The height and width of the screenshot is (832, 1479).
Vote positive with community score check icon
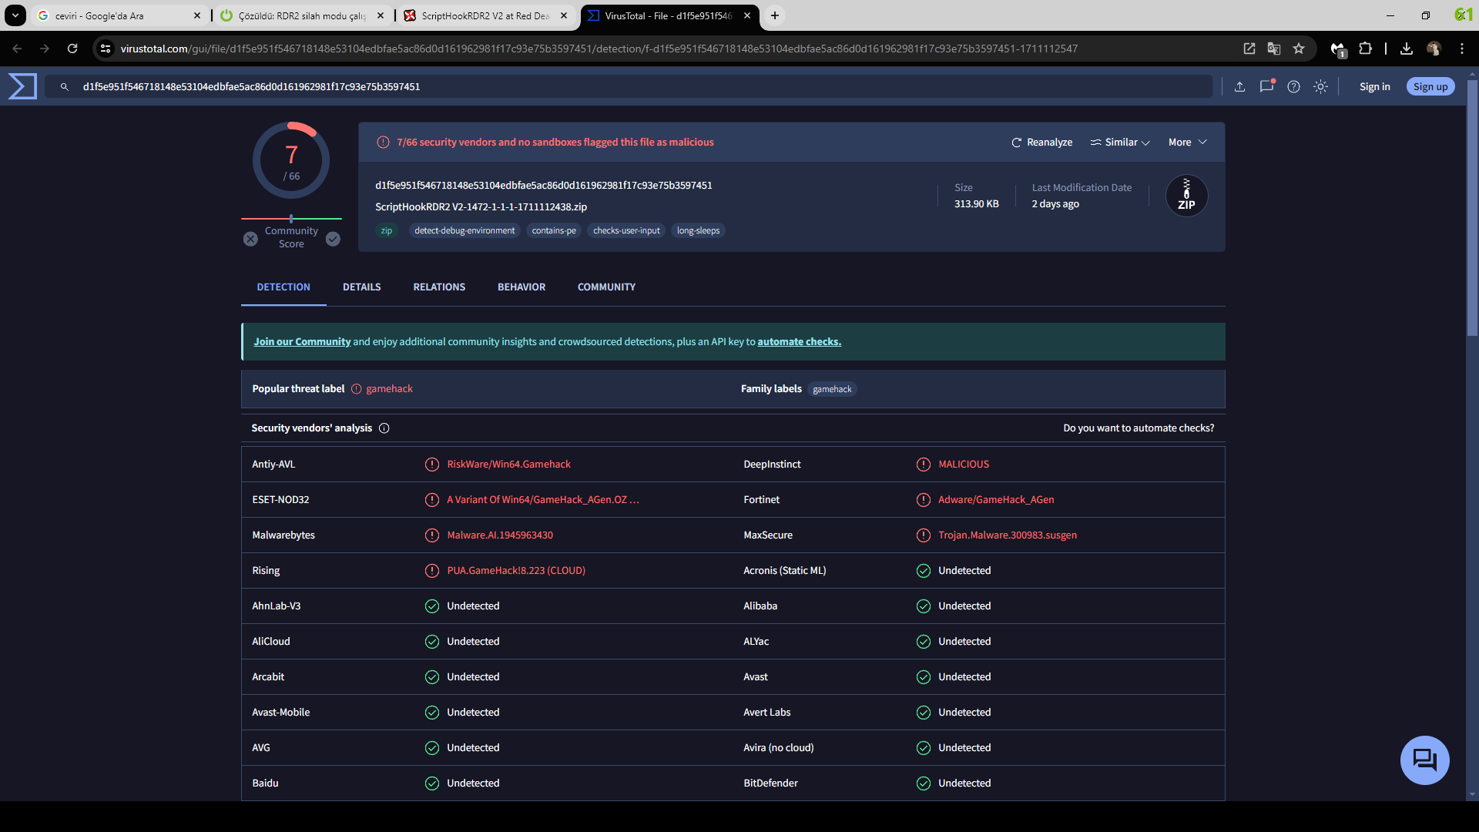click(333, 239)
